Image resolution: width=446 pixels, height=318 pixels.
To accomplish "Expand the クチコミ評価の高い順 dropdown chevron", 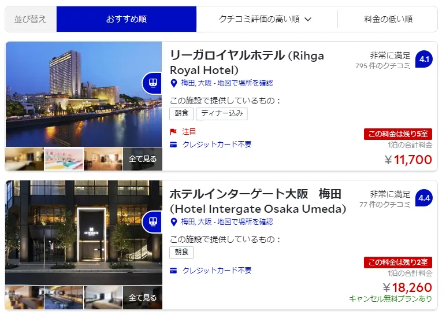I will coord(308,19).
